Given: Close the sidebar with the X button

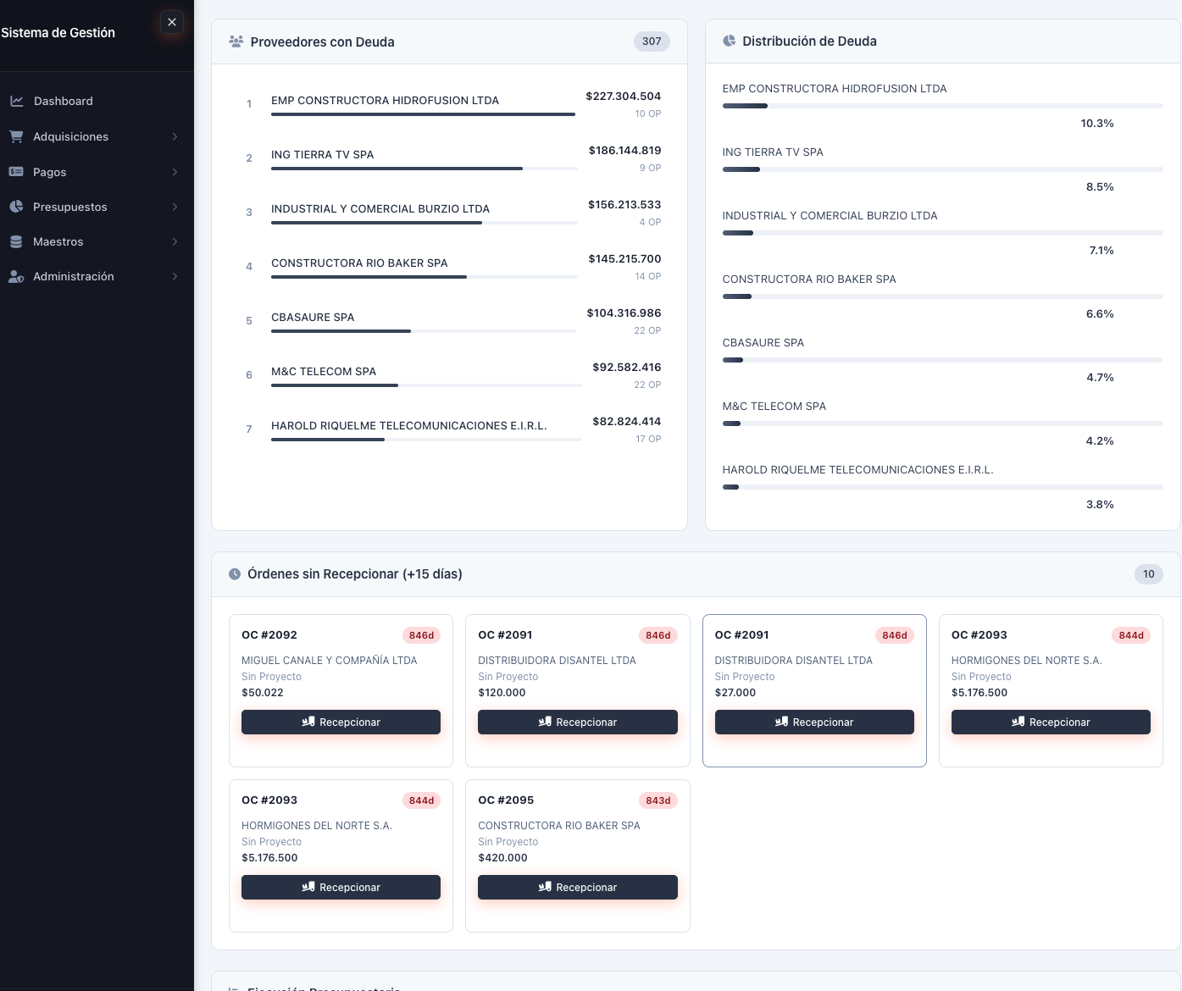Looking at the screenshot, I should coord(172,22).
